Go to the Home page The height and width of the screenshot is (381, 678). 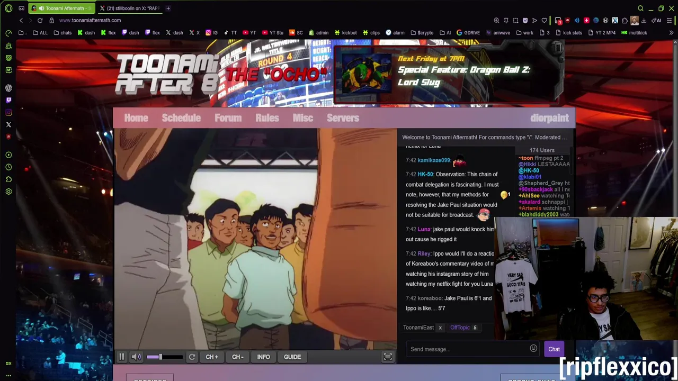tap(136, 118)
